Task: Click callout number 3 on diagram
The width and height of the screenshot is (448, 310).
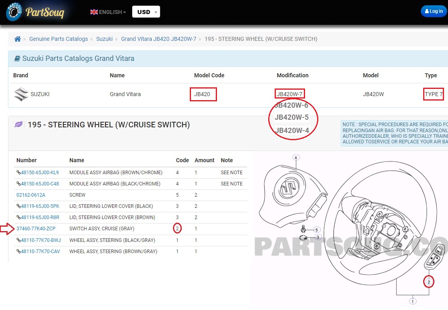Action: (x=318, y=237)
